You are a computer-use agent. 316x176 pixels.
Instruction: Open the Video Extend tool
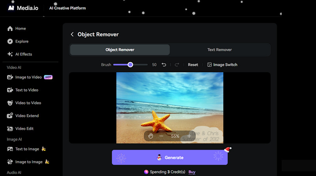coord(27,116)
